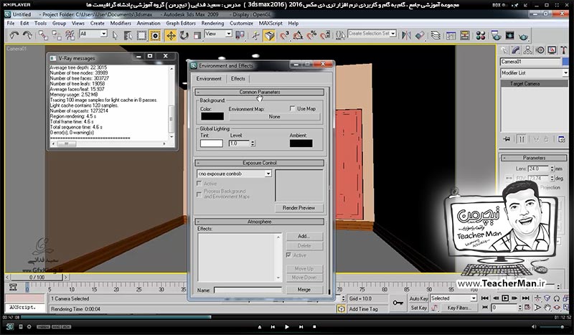Open the Rendering menu
Image resolution: width=574 pixels, height=335 pixels.
coord(212,23)
